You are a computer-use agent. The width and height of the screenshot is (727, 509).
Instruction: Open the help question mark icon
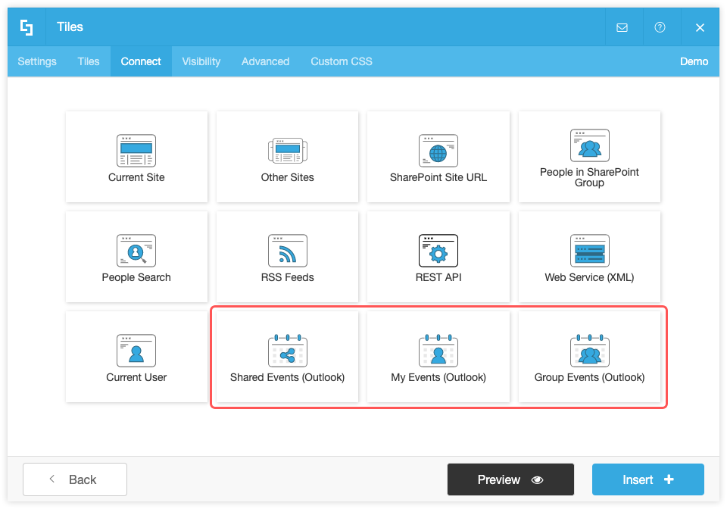coord(660,27)
